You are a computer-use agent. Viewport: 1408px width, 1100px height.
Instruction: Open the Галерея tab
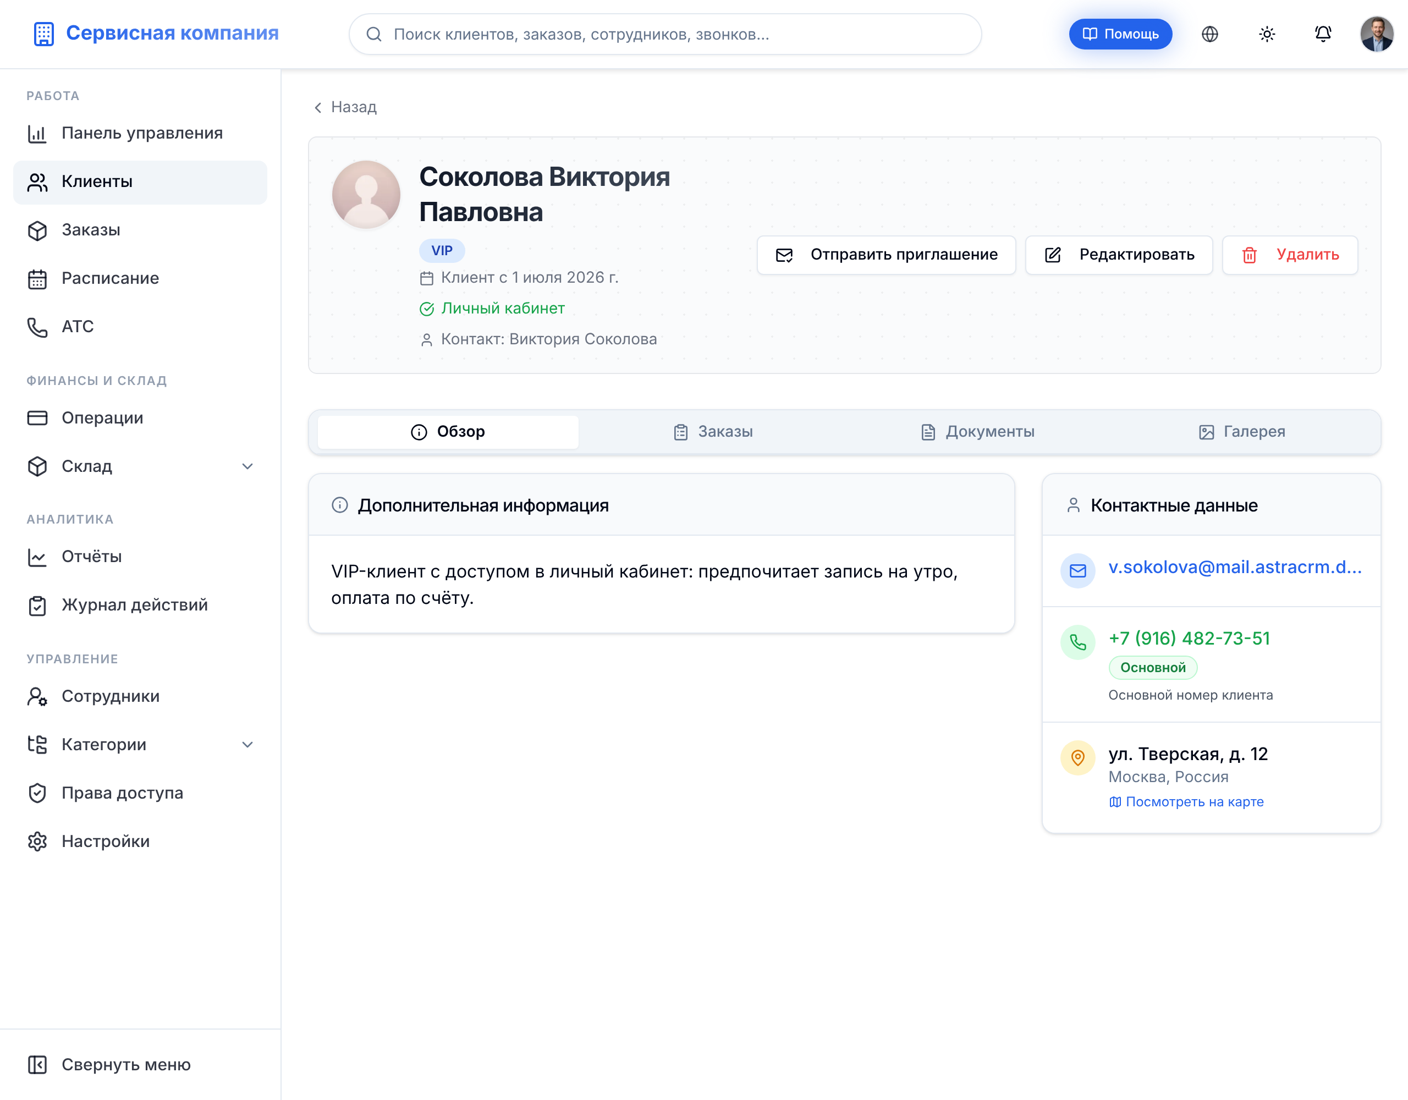click(1242, 432)
